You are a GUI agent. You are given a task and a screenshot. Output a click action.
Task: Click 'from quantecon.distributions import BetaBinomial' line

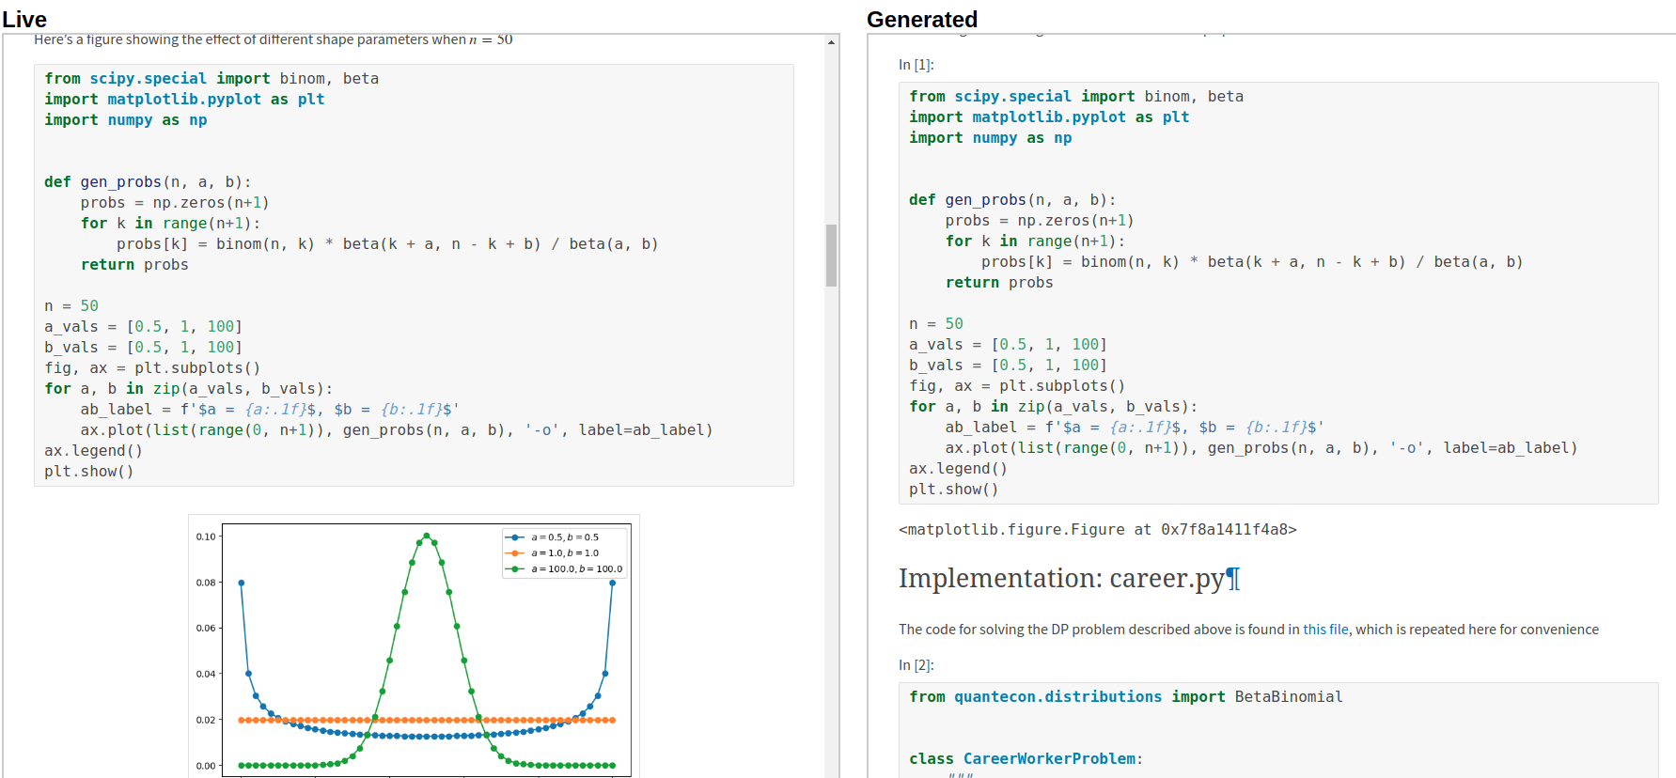[1126, 697]
